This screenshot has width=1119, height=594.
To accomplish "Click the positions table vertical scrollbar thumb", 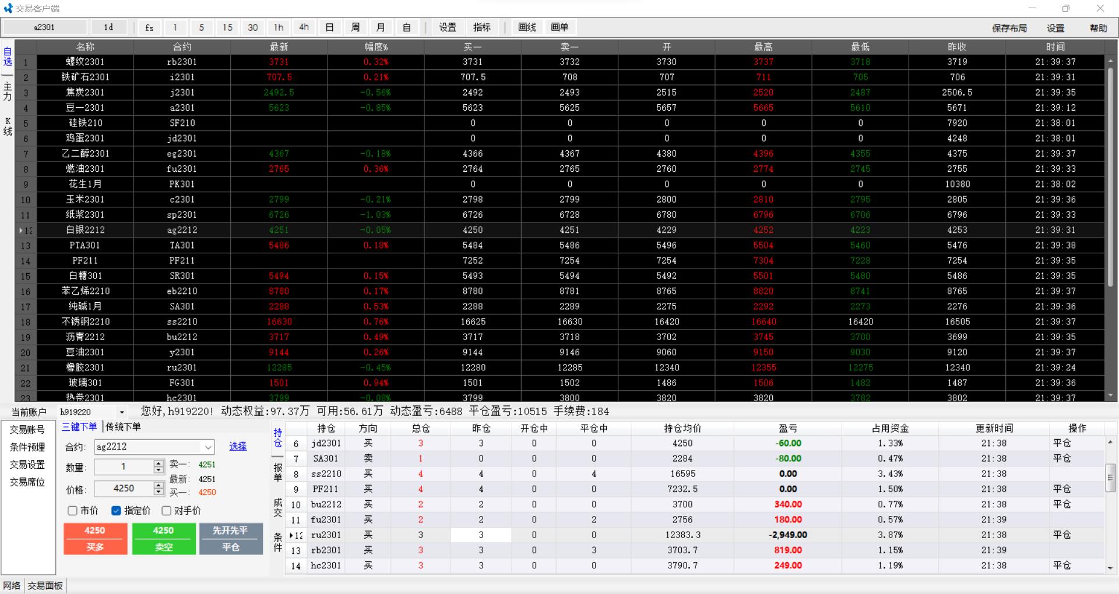I will tap(1110, 478).
